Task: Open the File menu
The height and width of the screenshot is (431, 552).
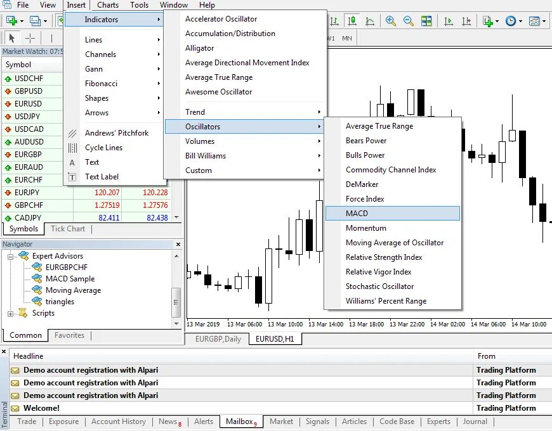Action: (x=23, y=5)
